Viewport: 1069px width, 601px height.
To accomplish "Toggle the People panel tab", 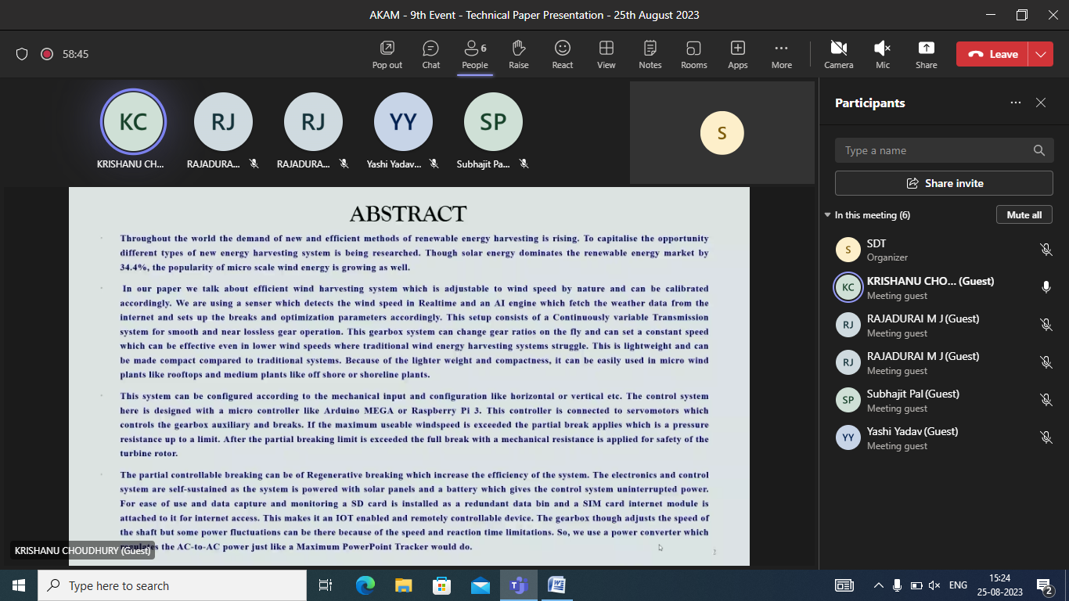I will pyautogui.click(x=474, y=54).
